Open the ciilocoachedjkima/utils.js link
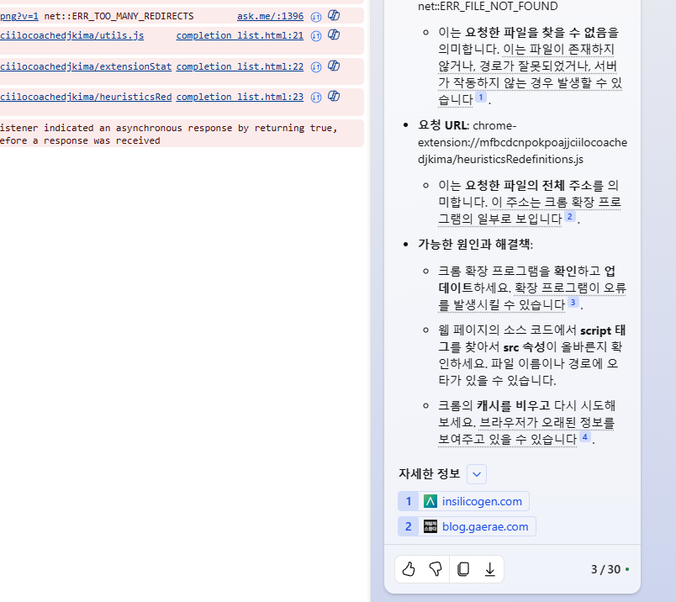The width and height of the screenshot is (676, 602). coord(72,36)
